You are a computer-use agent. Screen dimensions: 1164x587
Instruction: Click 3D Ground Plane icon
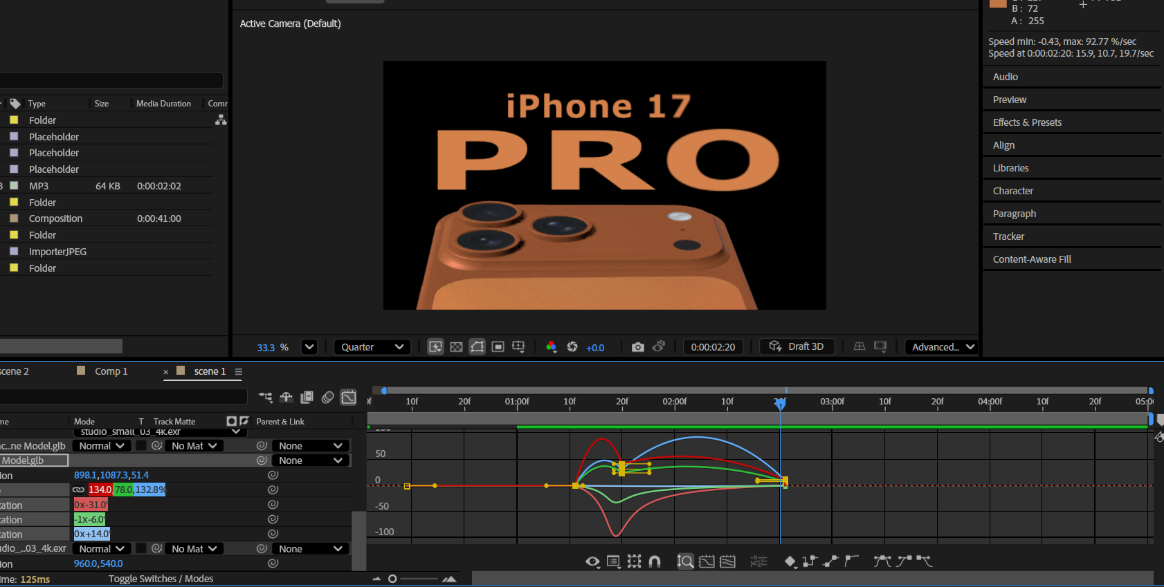click(860, 346)
